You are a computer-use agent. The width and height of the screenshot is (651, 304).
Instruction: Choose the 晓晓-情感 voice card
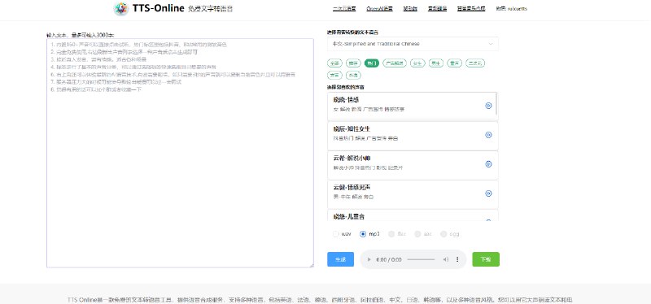point(413,106)
